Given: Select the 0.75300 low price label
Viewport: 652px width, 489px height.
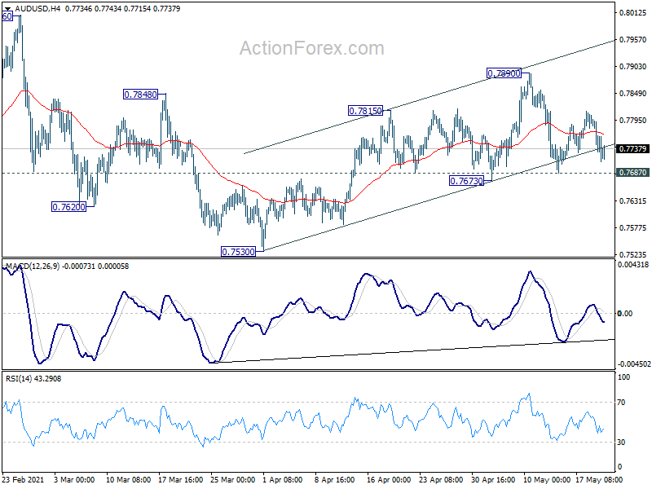Looking at the screenshot, I should coord(238,252).
